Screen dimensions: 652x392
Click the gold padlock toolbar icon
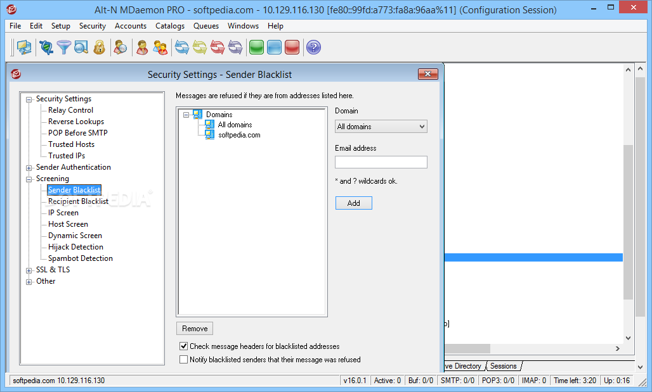pos(99,47)
